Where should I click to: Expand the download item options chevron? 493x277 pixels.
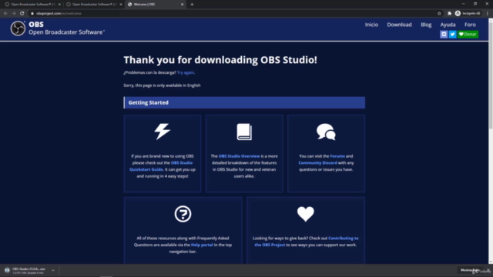click(53, 270)
